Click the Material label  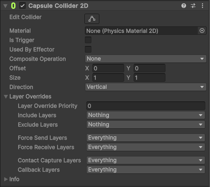click(20, 31)
